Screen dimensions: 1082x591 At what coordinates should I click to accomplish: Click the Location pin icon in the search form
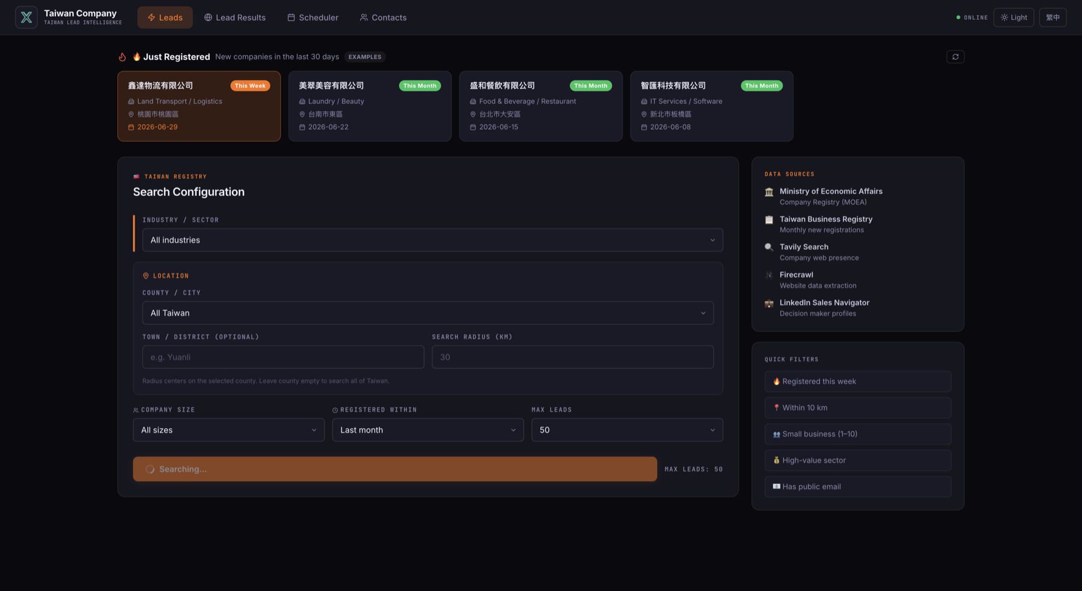tap(145, 276)
